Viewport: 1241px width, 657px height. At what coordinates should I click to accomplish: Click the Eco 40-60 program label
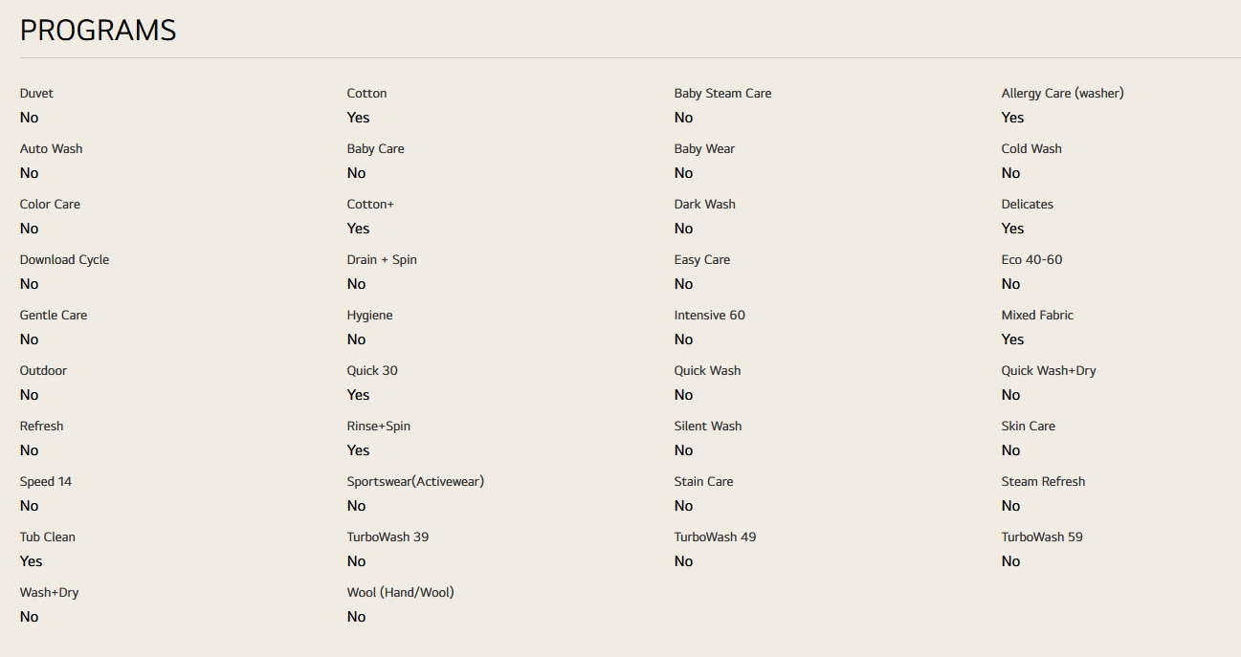tap(1031, 260)
